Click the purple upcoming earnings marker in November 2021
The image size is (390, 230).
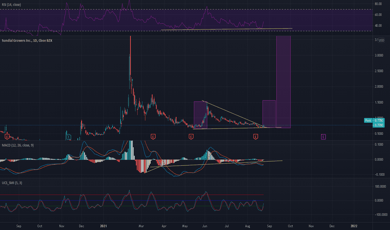click(323, 136)
